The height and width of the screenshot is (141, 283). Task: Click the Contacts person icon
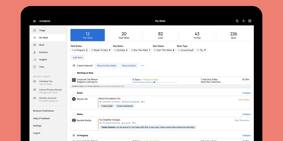(x=35, y=52)
